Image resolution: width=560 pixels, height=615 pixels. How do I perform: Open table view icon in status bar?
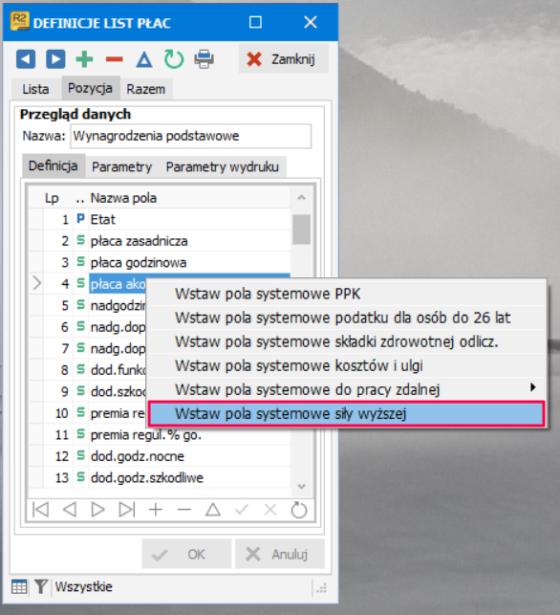click(x=19, y=586)
